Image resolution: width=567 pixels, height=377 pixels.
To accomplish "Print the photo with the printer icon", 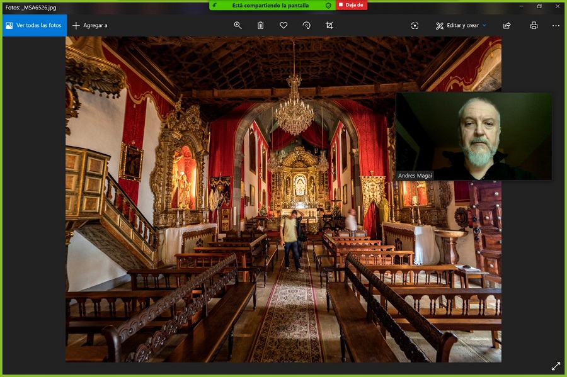I will 534,25.
